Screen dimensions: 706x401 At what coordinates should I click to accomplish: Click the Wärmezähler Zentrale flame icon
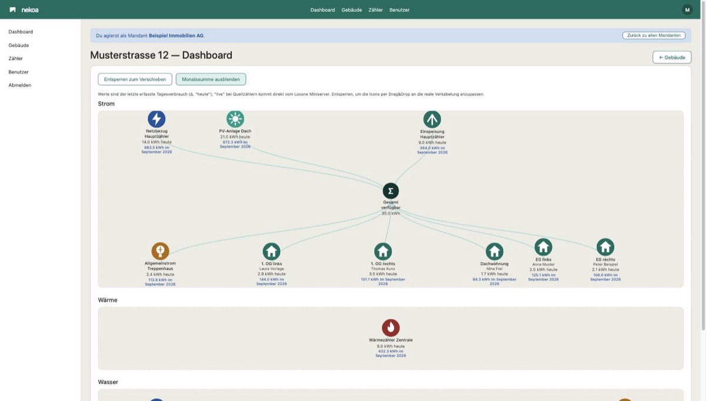[391, 328]
